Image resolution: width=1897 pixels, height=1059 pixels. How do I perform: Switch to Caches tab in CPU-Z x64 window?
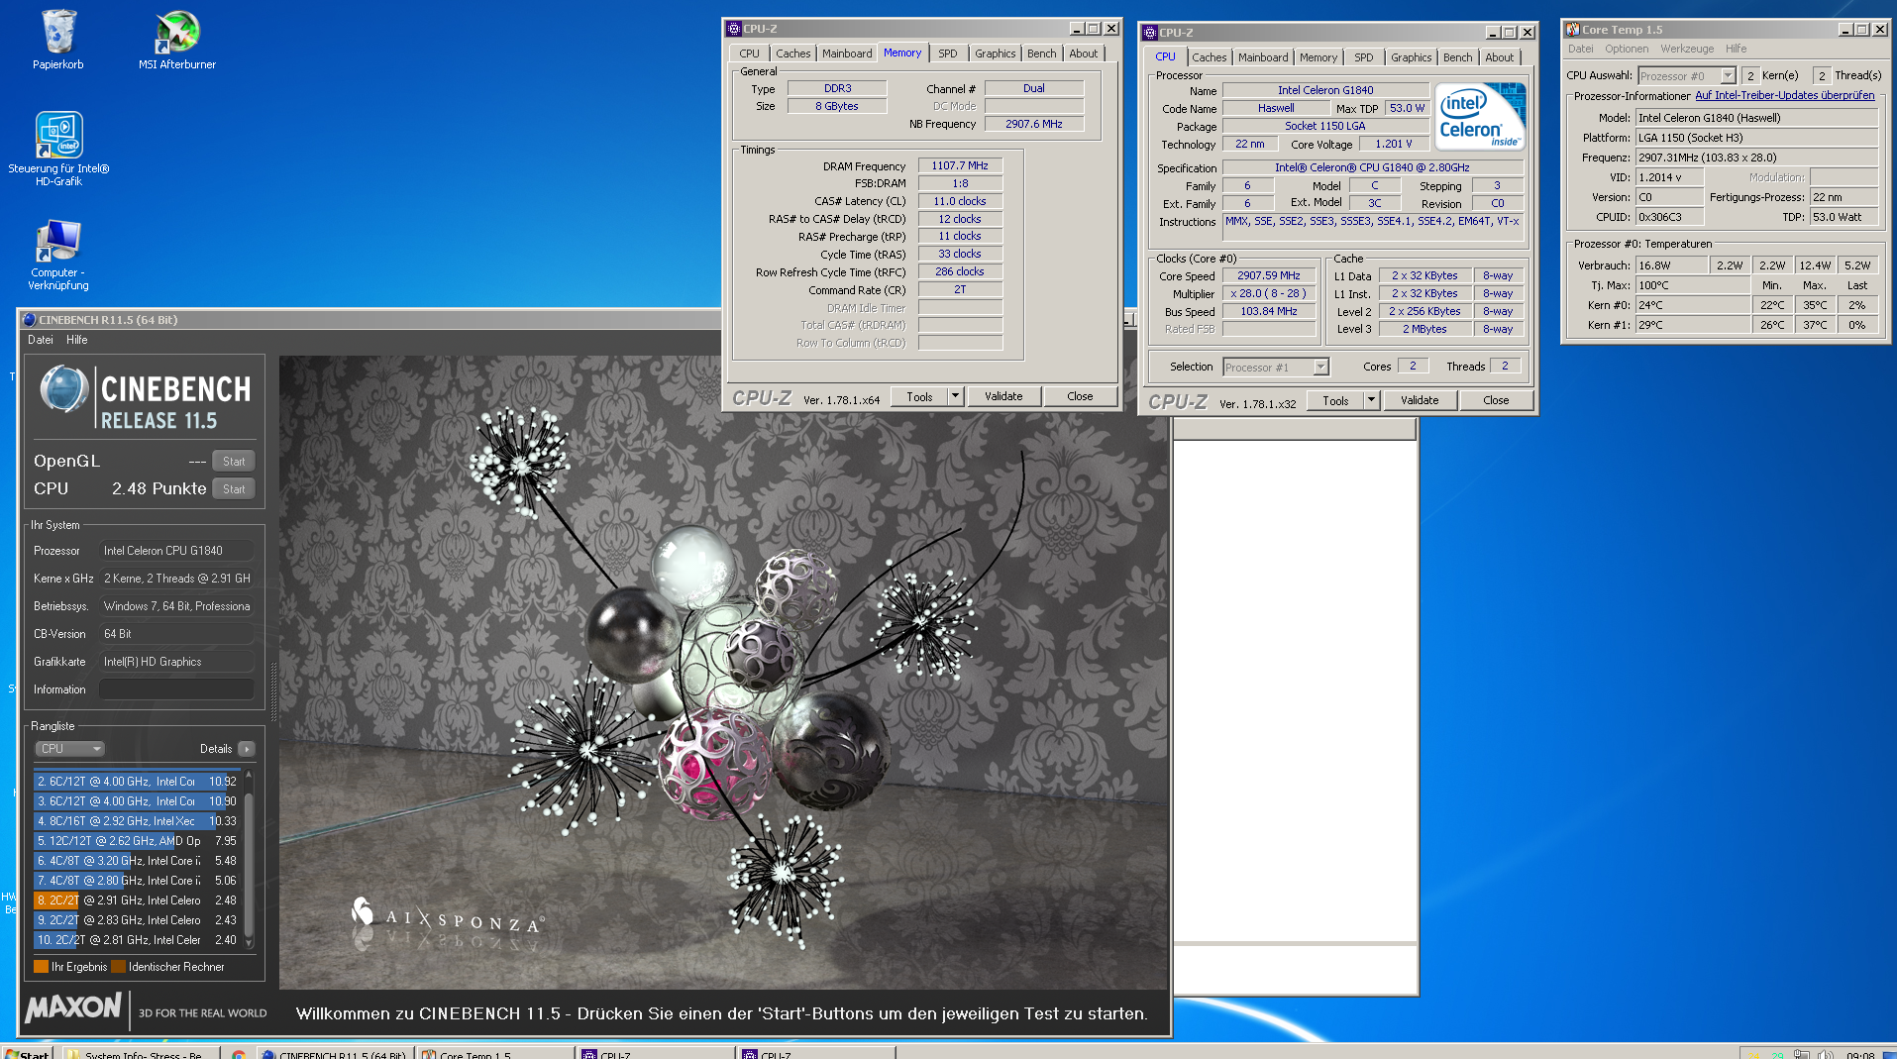click(792, 53)
